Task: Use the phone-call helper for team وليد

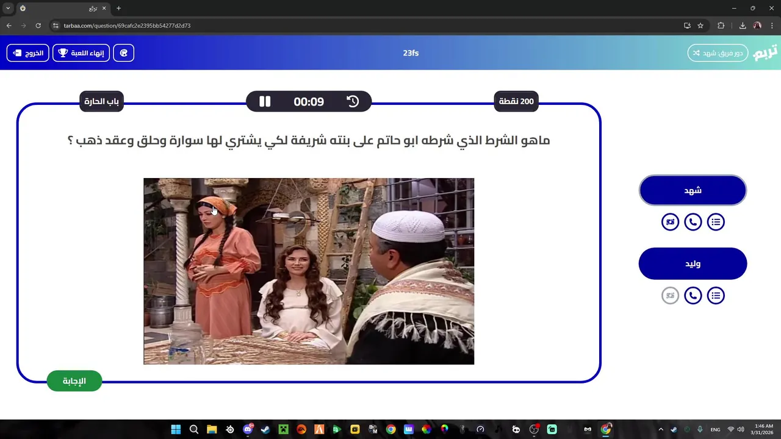Action: tap(693, 296)
